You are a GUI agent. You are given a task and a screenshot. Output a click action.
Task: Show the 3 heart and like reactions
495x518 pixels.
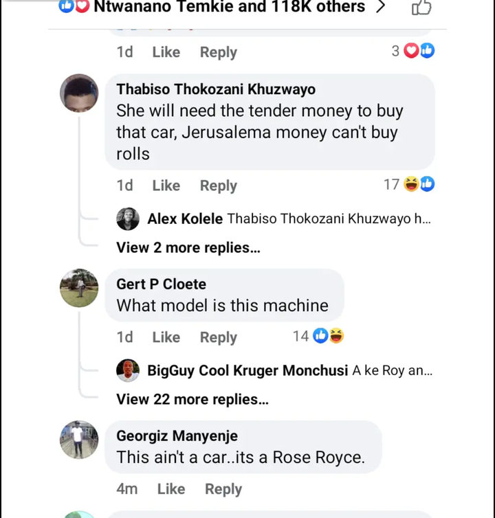pyautogui.click(x=413, y=51)
